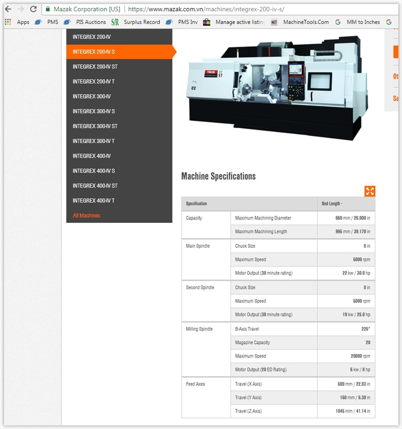Open the Surplus Record bookmark
Screen dimensions: 402x429
pos(142,22)
